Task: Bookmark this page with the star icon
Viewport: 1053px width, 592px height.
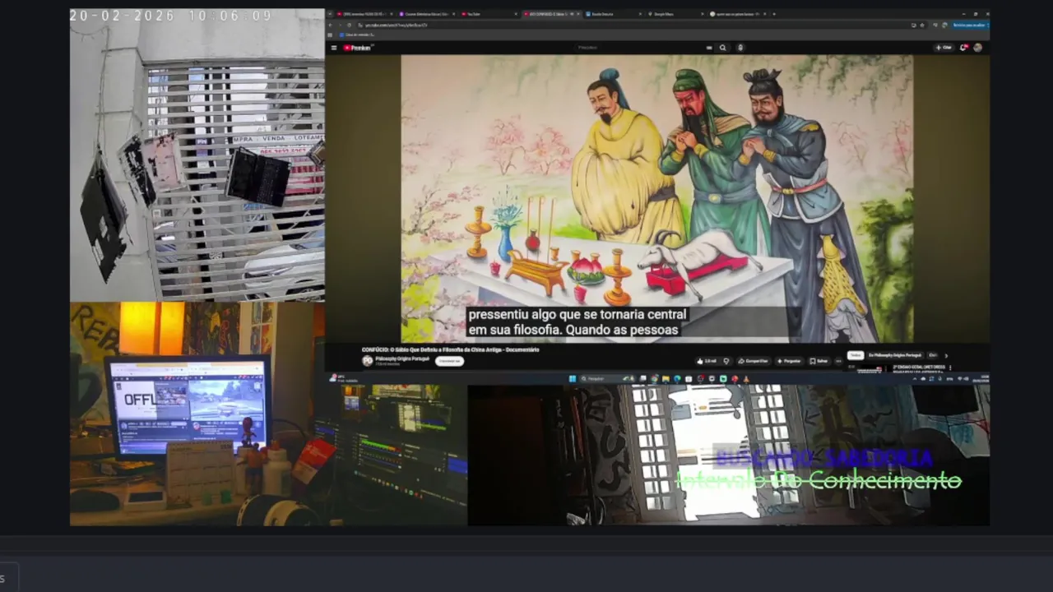Action: pyautogui.click(x=922, y=25)
